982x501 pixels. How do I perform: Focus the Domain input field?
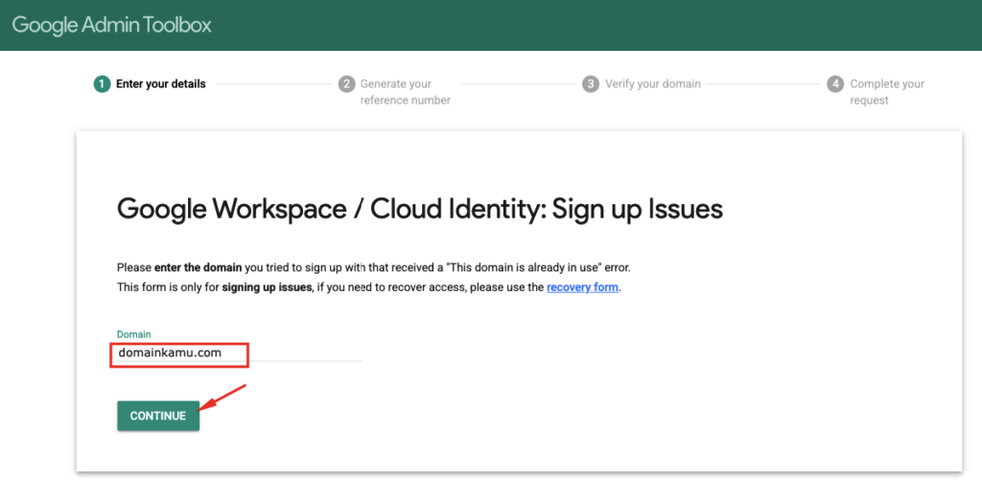point(239,353)
